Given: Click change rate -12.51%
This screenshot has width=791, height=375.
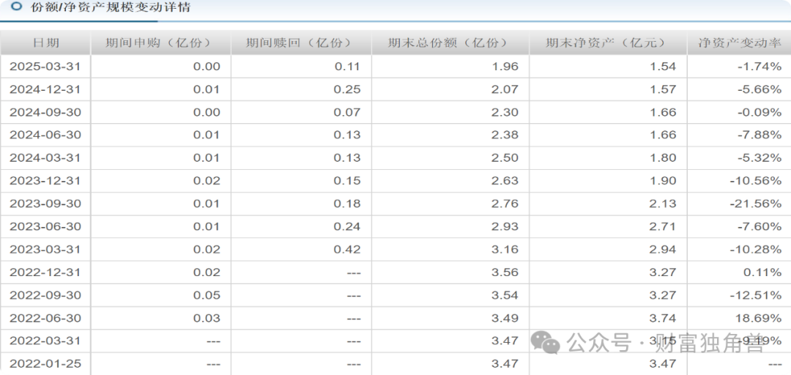Looking at the screenshot, I should 756,294.
